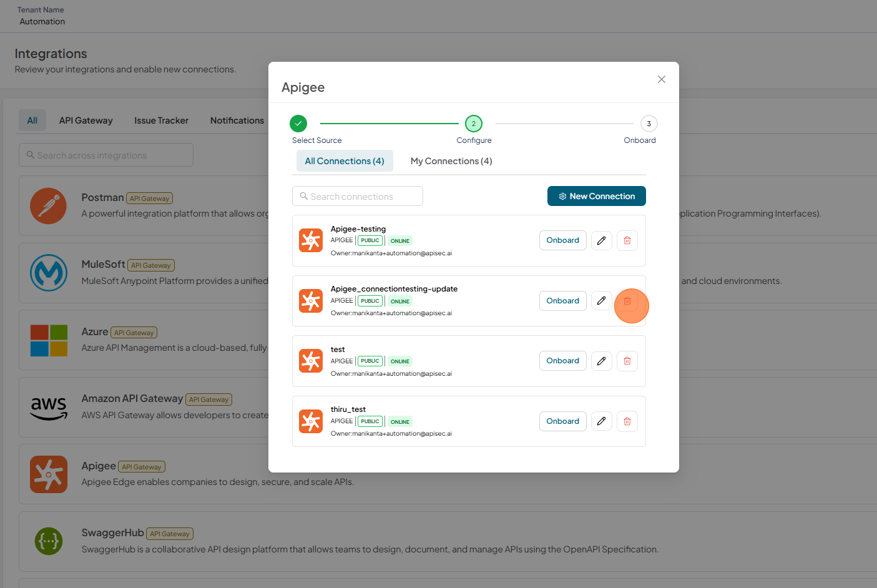Click the Apigee logo of the test connection
877x588 pixels.
[x=311, y=361]
